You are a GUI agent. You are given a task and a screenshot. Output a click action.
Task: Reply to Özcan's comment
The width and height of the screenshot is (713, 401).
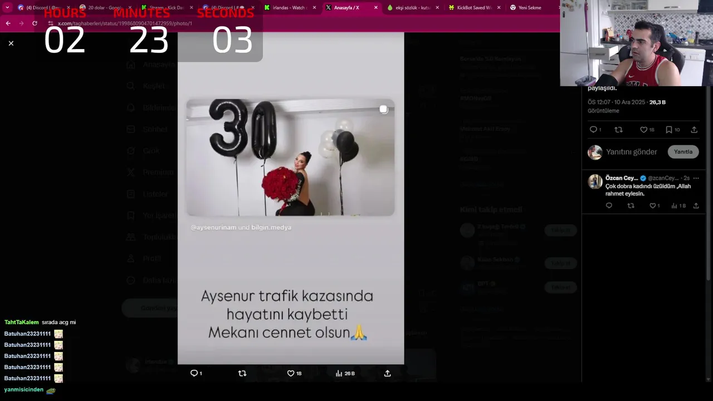pyautogui.click(x=609, y=206)
